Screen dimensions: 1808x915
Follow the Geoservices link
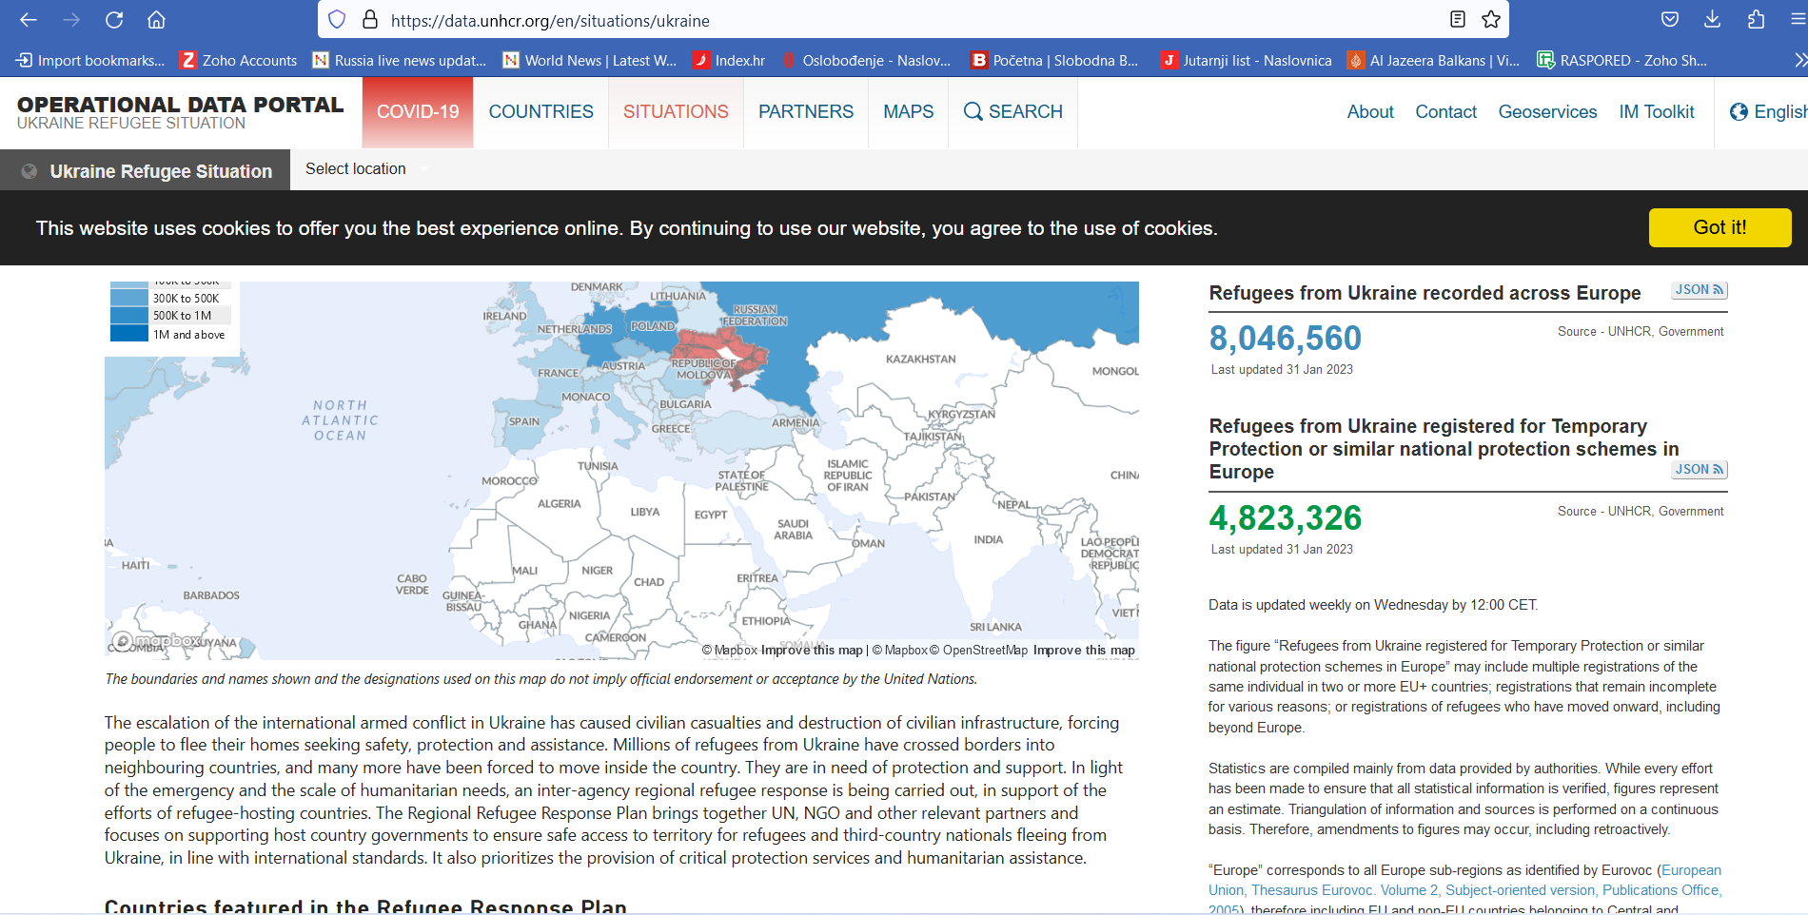click(1547, 112)
